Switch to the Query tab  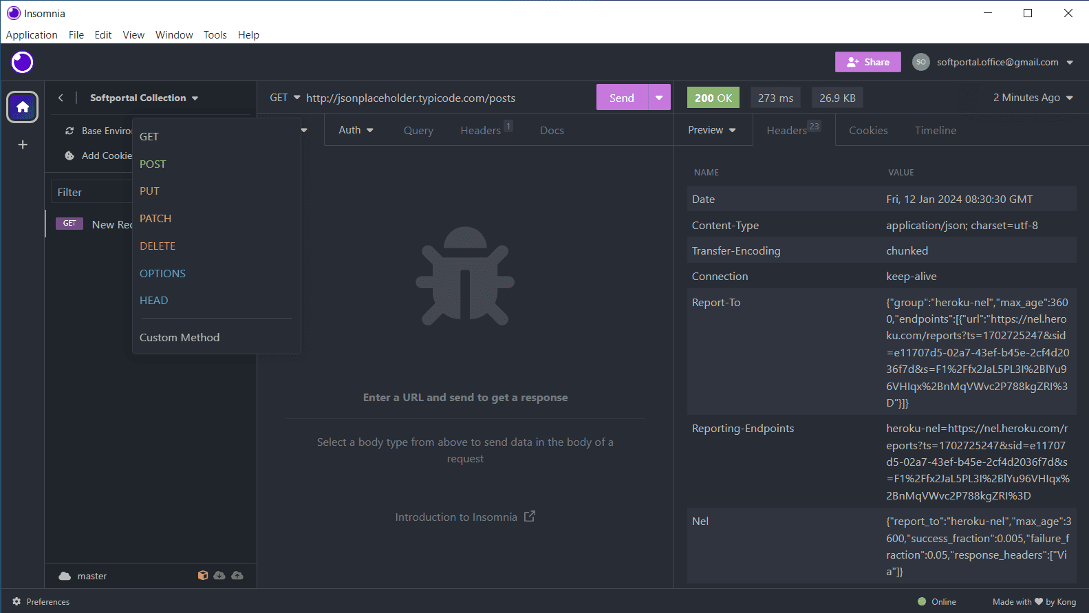click(418, 130)
